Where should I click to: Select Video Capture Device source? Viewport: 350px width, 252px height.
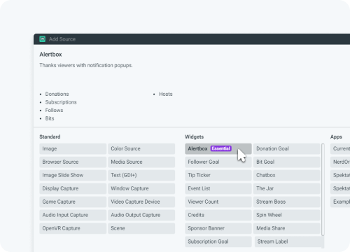141,202
